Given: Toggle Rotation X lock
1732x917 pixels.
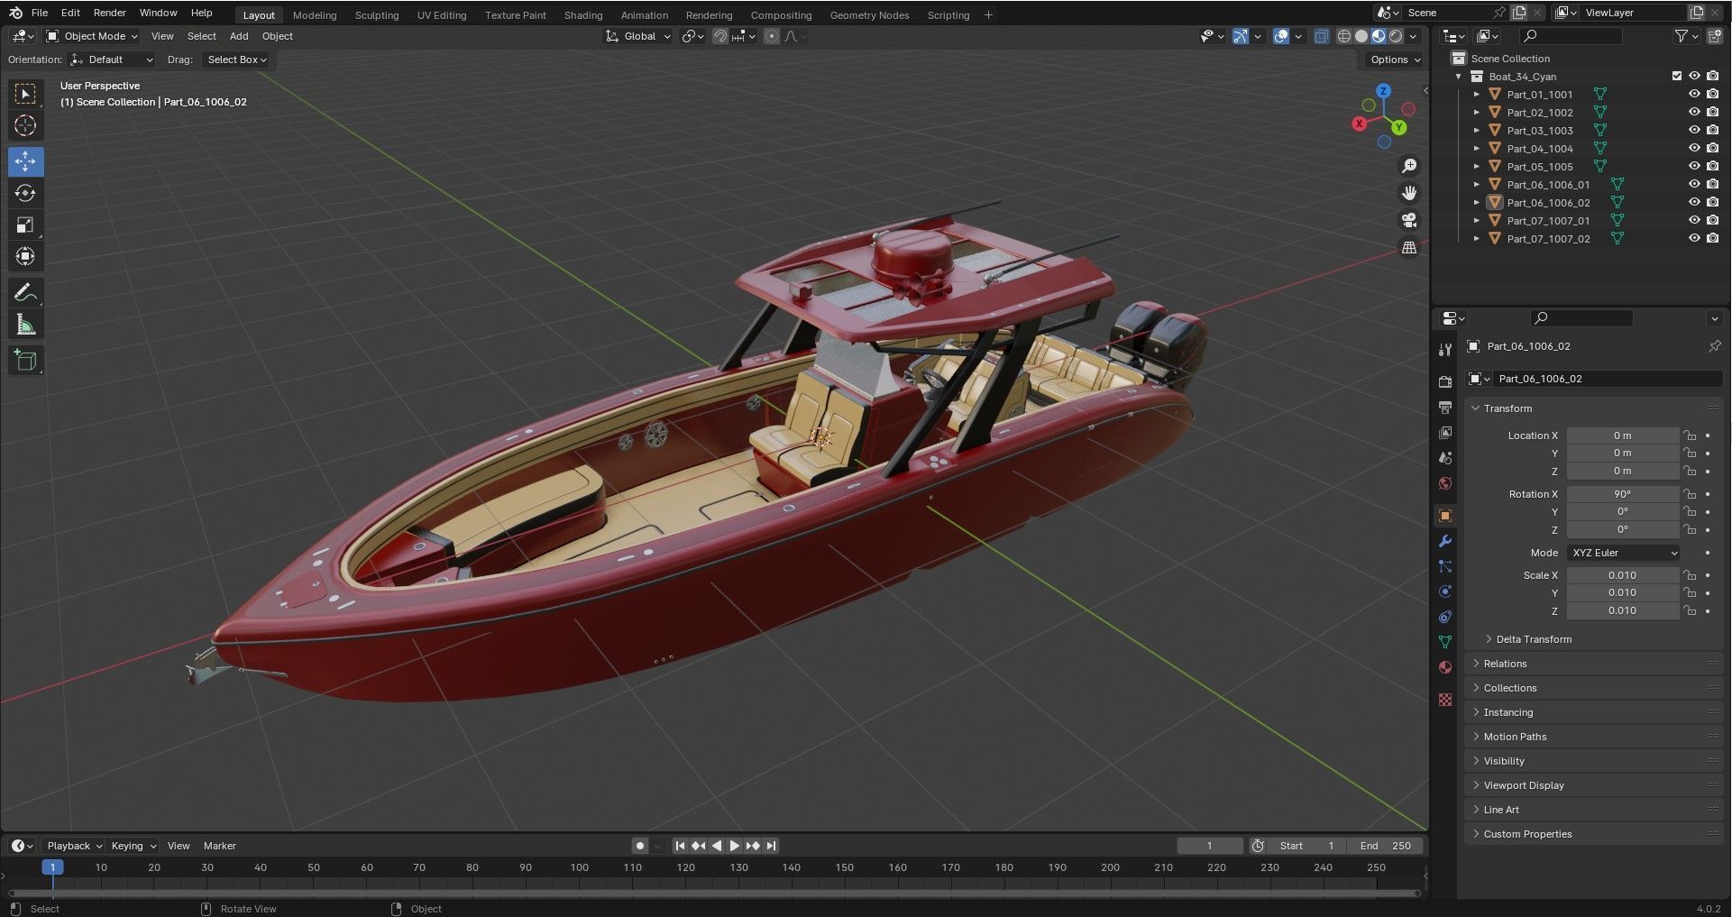Looking at the screenshot, I should coord(1690,494).
